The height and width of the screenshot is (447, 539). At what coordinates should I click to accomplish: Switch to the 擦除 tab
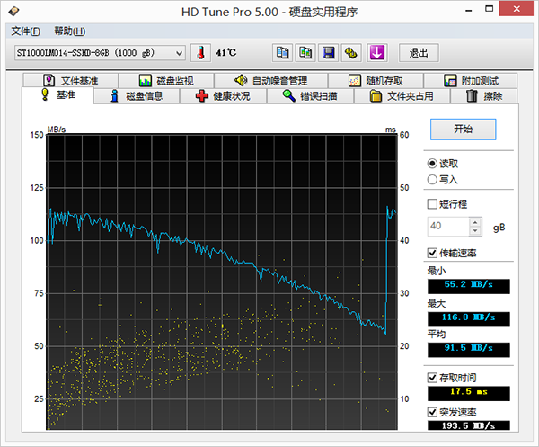coord(484,96)
